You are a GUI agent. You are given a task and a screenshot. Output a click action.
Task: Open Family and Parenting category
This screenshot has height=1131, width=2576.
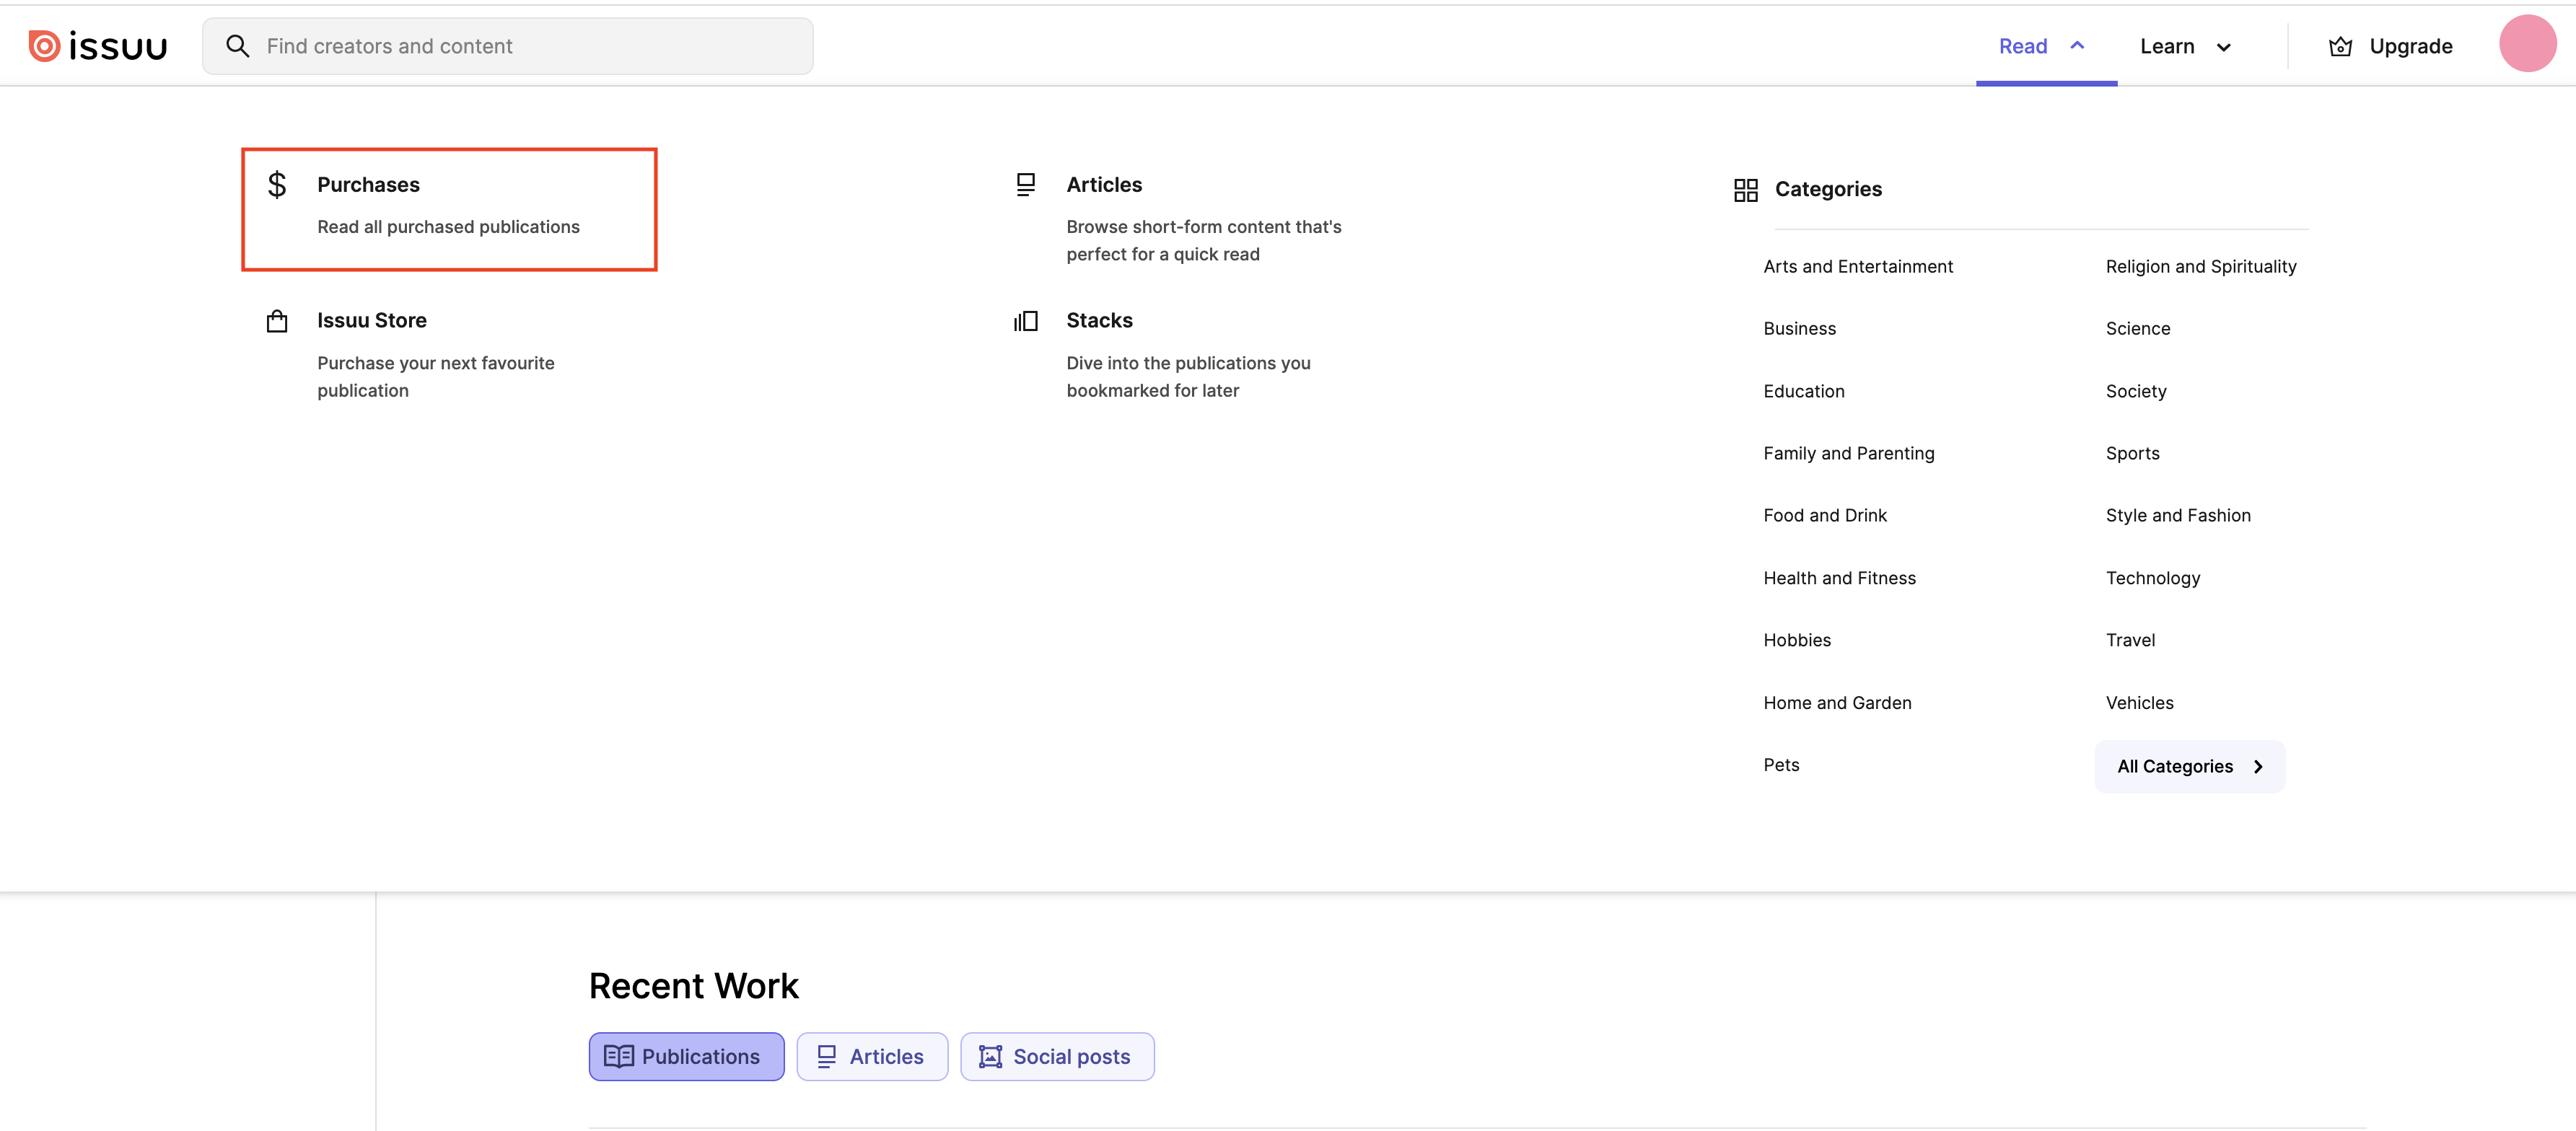tap(1848, 453)
